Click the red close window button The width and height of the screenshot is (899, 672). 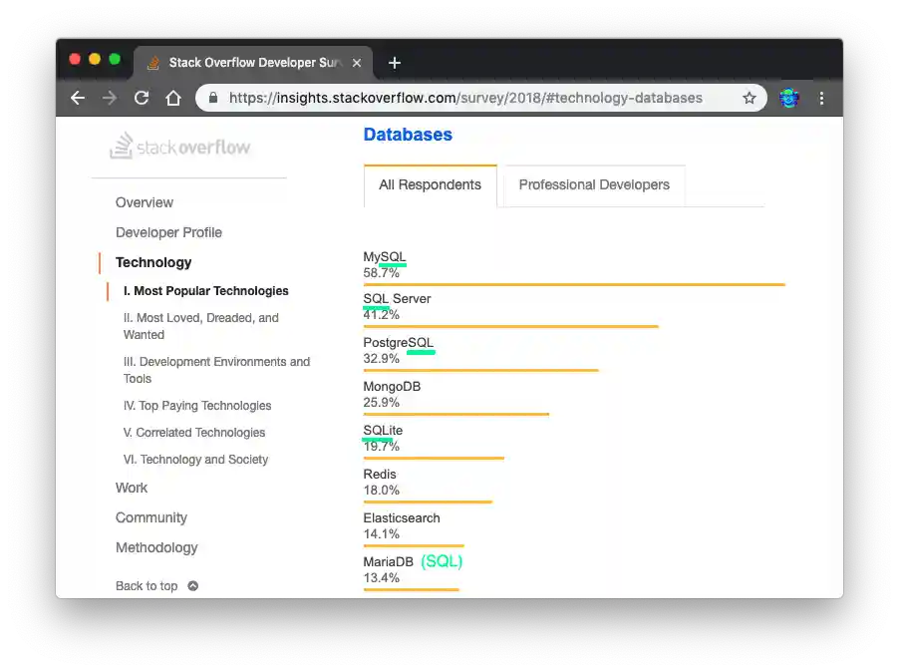(75, 59)
